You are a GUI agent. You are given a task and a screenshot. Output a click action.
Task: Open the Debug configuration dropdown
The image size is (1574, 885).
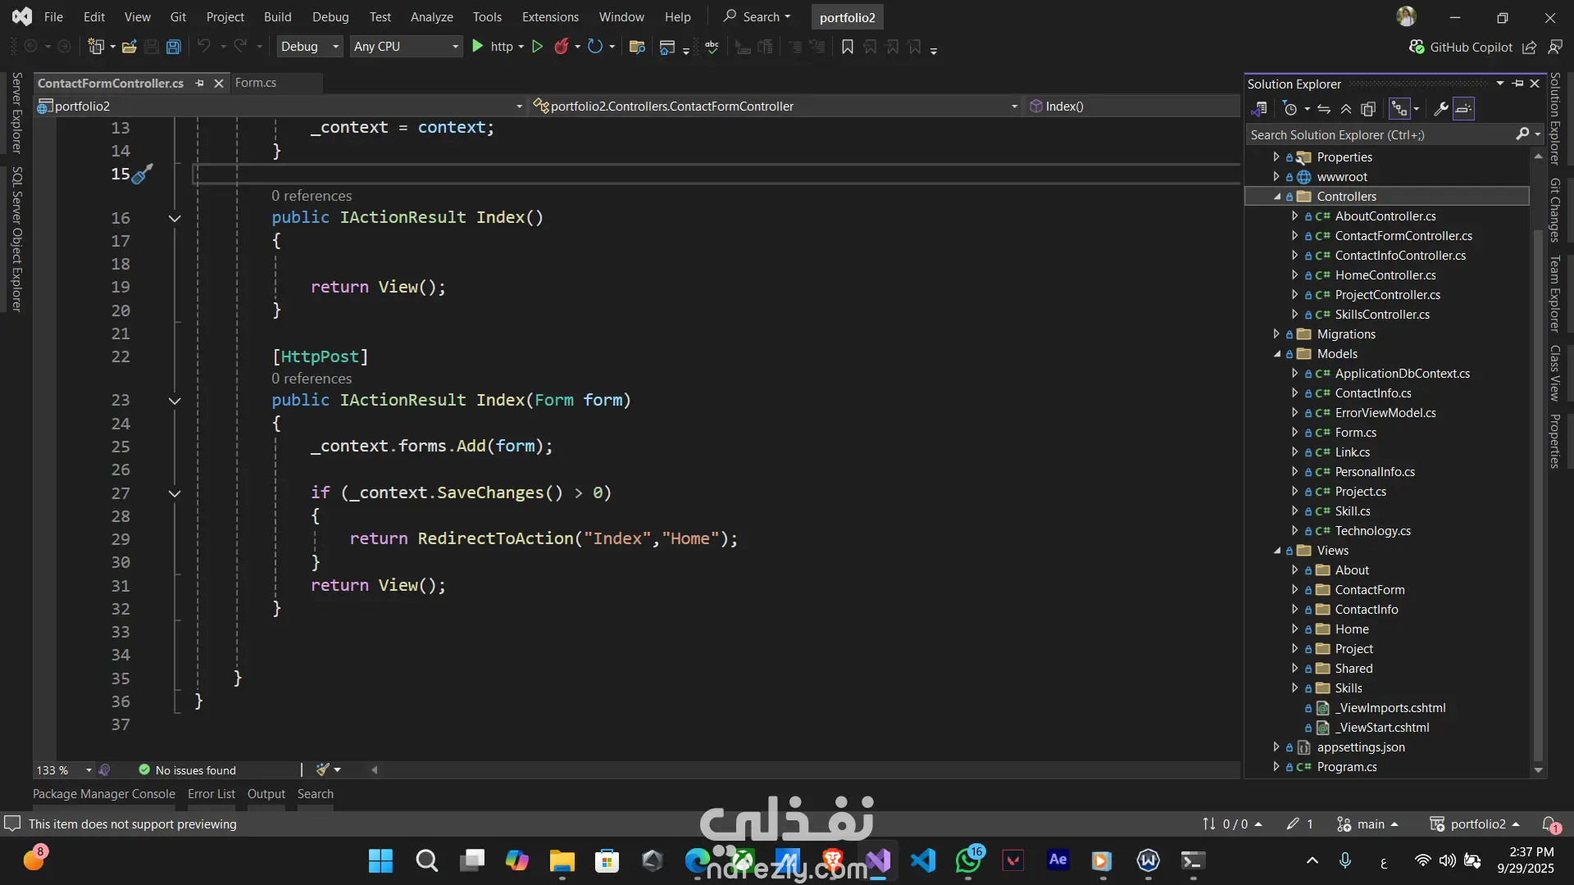coord(309,47)
